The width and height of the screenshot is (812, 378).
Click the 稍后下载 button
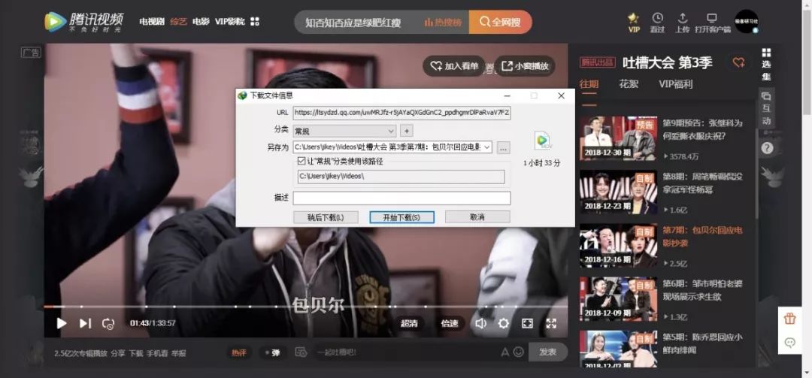[326, 217]
